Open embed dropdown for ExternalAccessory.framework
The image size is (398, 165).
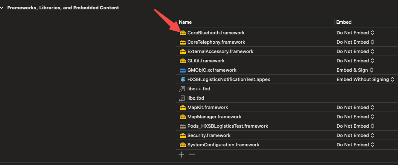click(355, 52)
